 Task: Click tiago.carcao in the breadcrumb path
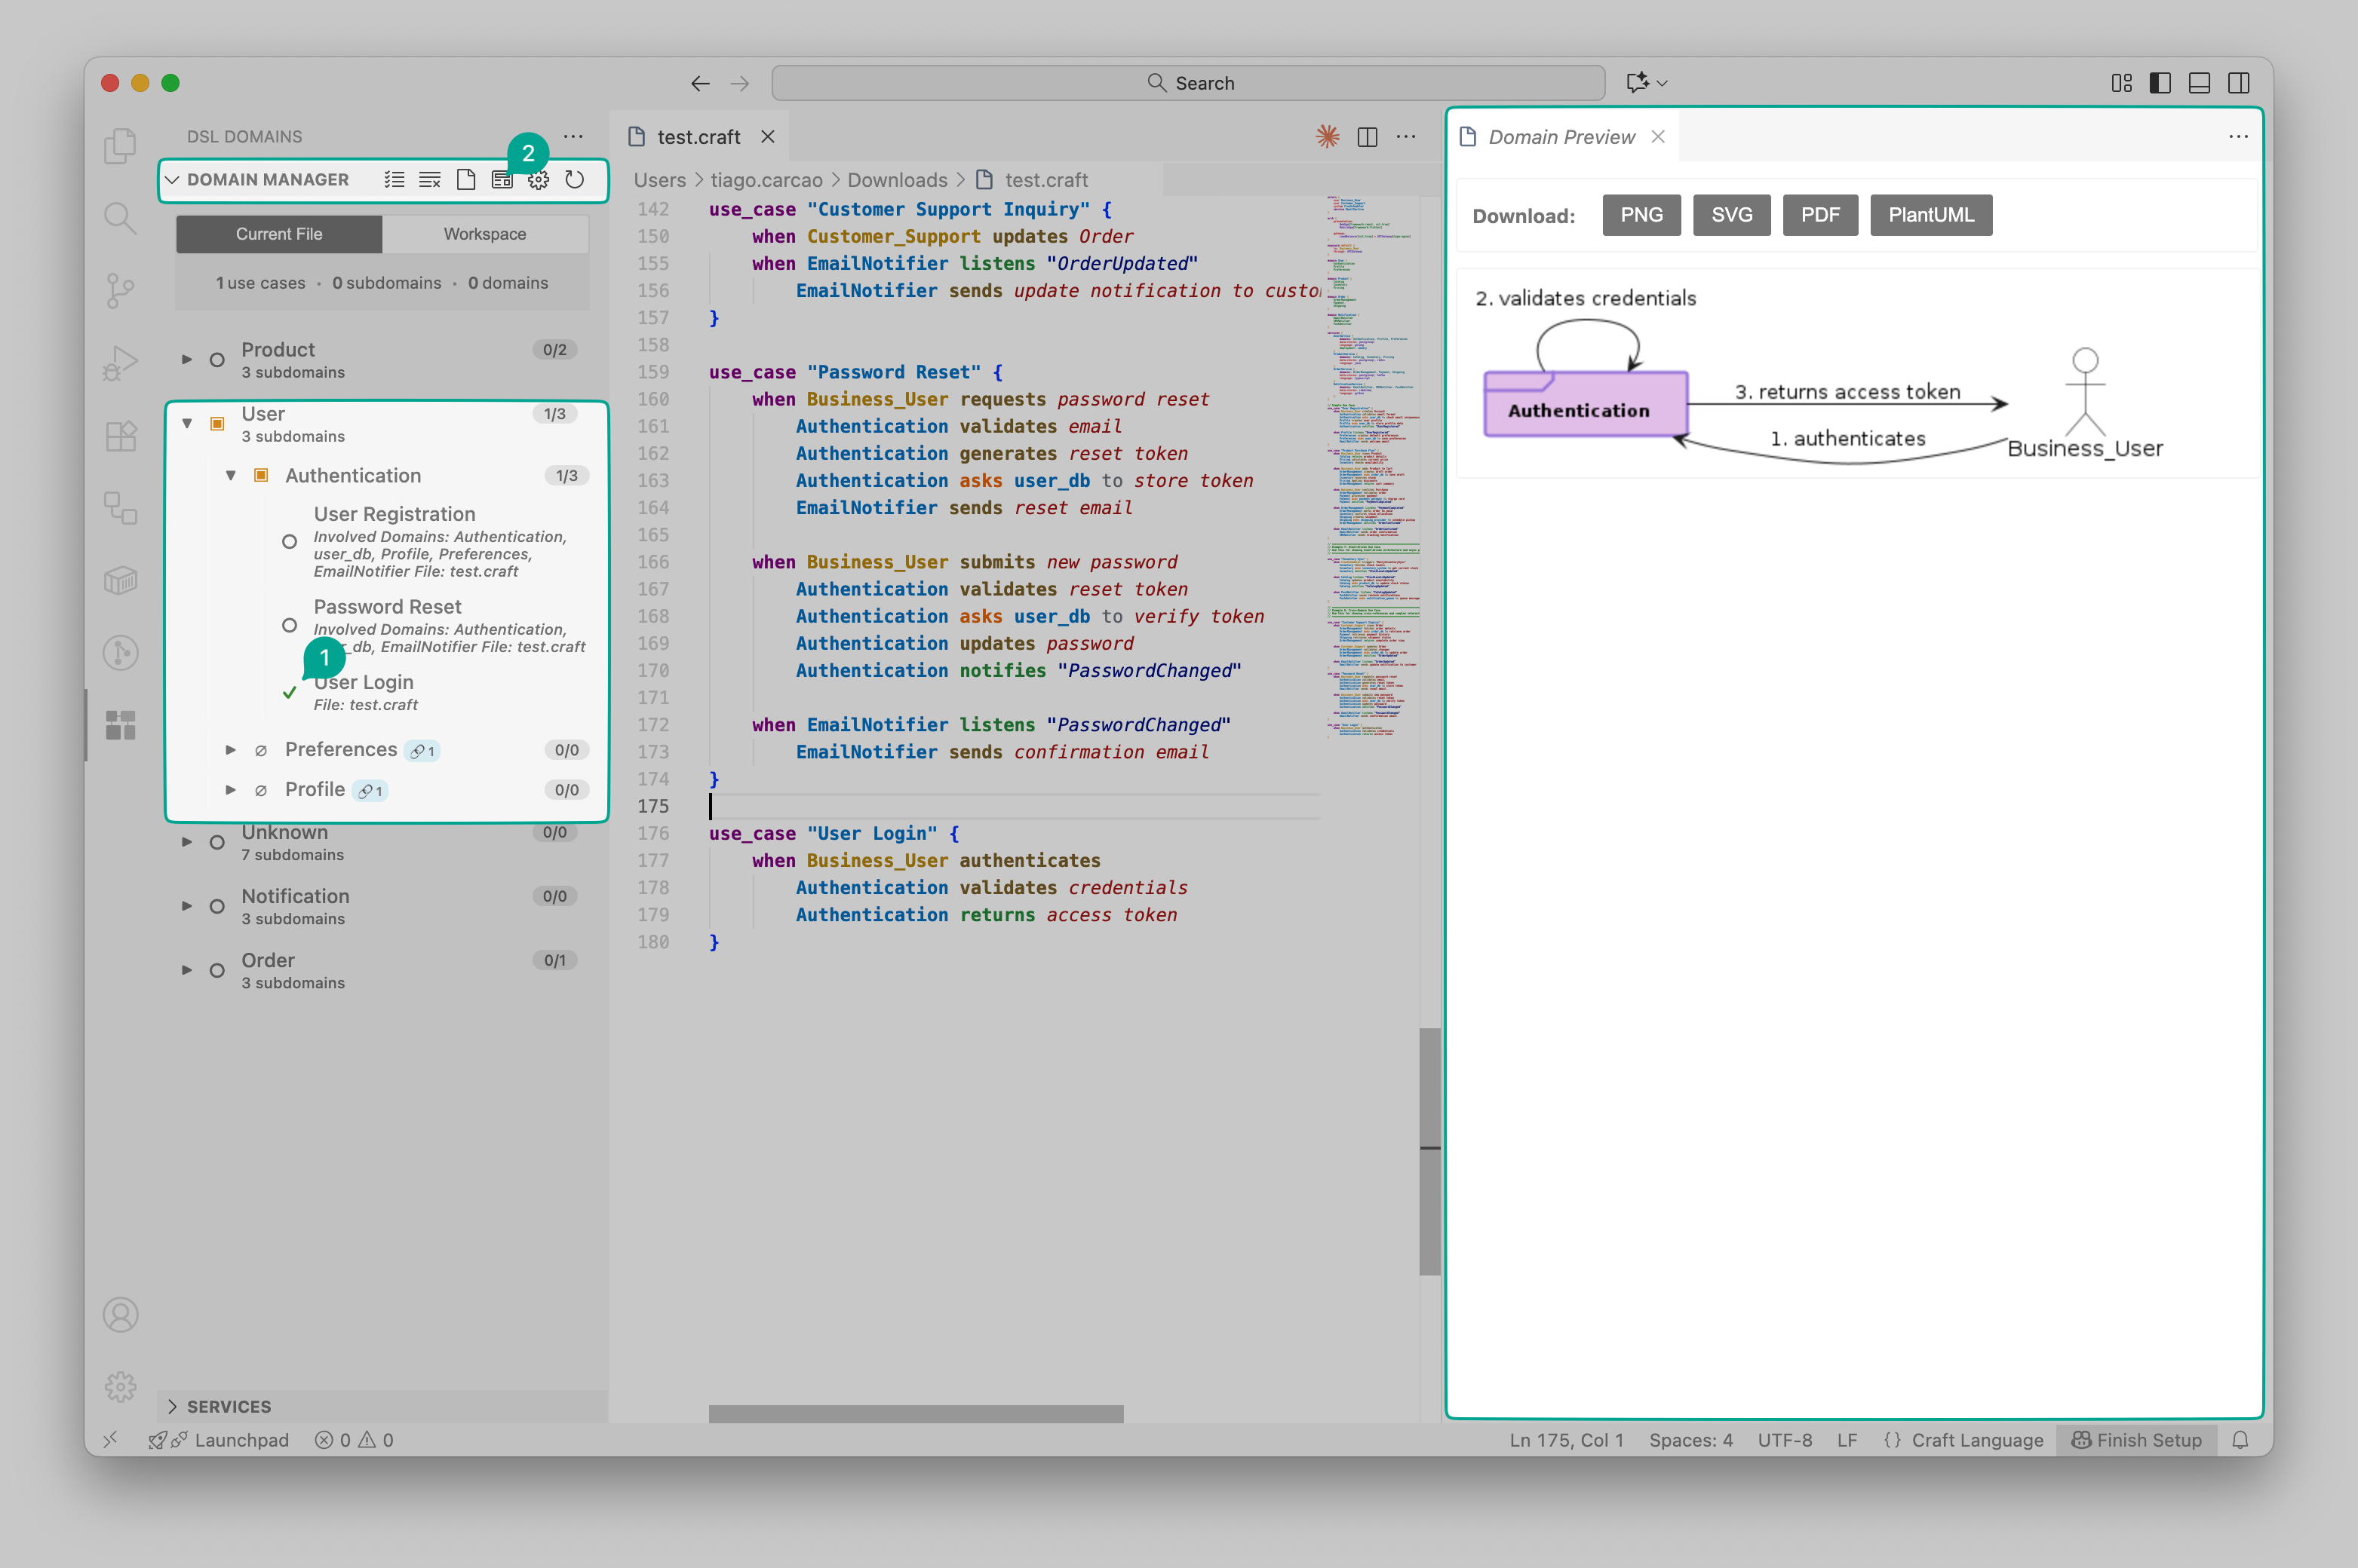click(x=766, y=180)
